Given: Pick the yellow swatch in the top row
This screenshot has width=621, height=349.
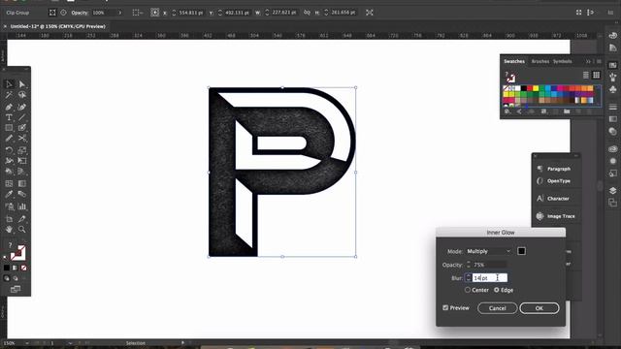Looking at the screenshot, I should click(536, 88).
